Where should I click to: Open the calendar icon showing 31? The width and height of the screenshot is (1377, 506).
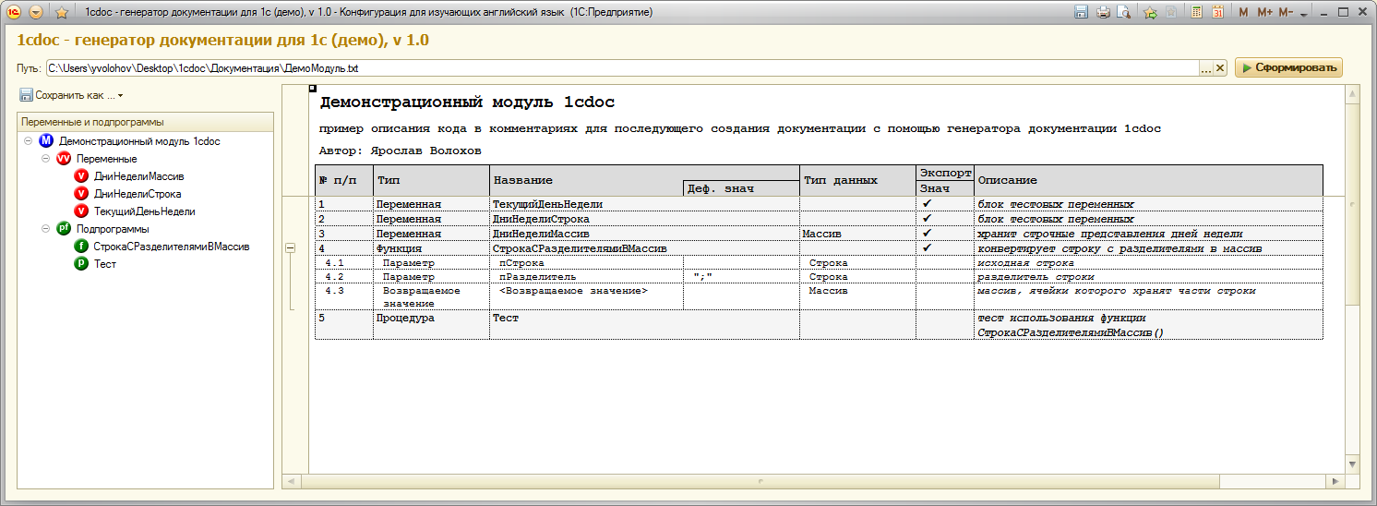pos(1217,12)
